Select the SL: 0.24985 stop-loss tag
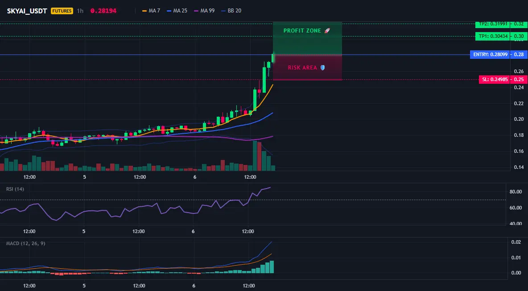 pyautogui.click(x=494, y=80)
